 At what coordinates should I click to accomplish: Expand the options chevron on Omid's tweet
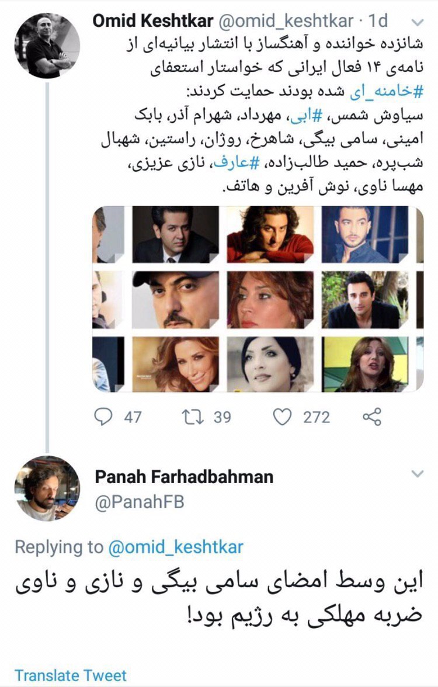418,22
